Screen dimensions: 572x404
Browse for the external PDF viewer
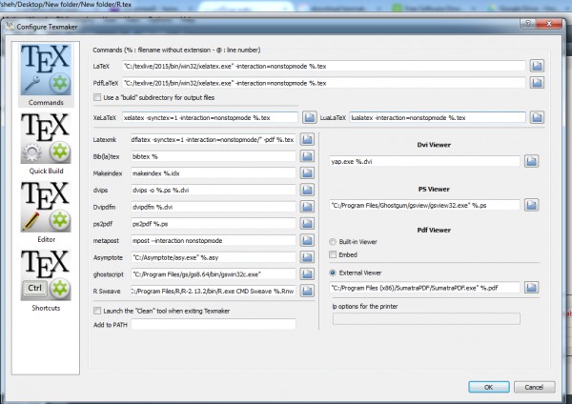pyautogui.click(x=537, y=286)
